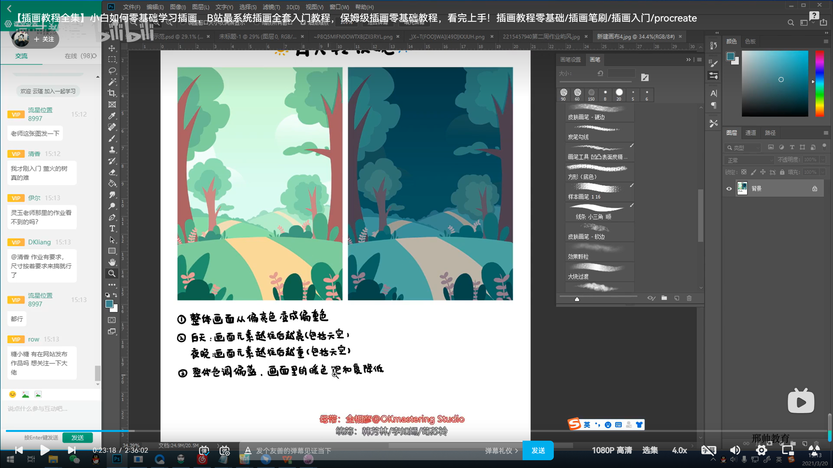Switch to the 通道 channels tab

tap(750, 133)
